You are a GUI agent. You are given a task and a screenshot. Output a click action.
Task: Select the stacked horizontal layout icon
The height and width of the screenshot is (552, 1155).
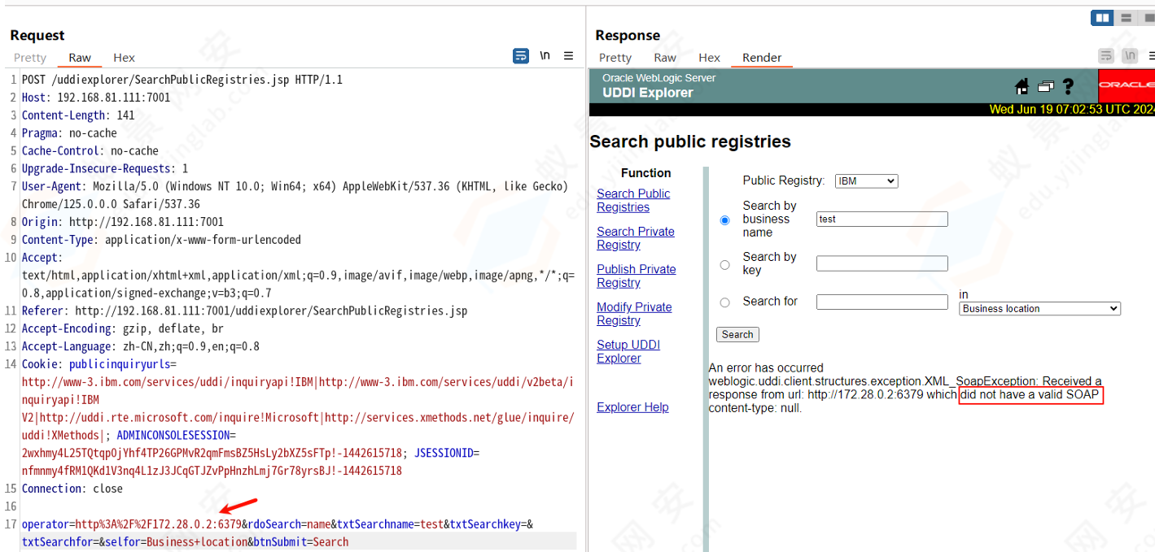pyautogui.click(x=1127, y=18)
